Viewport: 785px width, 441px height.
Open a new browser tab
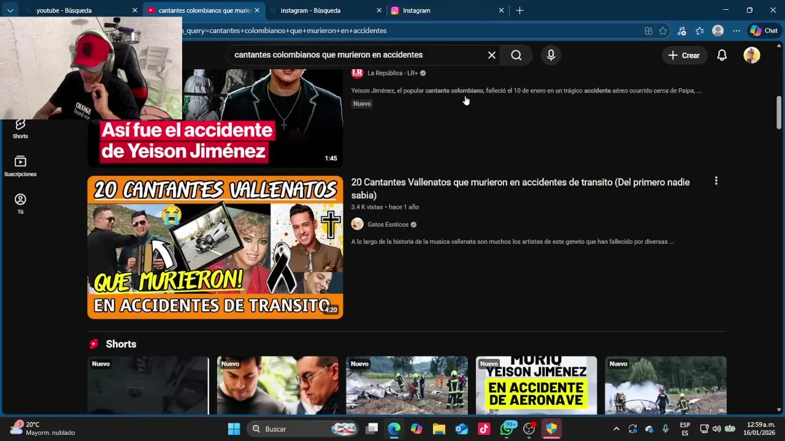click(519, 10)
